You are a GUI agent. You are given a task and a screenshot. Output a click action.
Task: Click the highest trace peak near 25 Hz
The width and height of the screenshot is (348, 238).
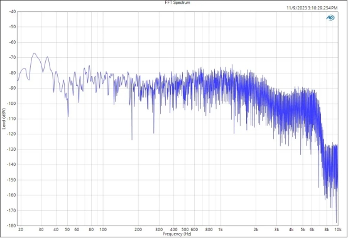[34, 53]
